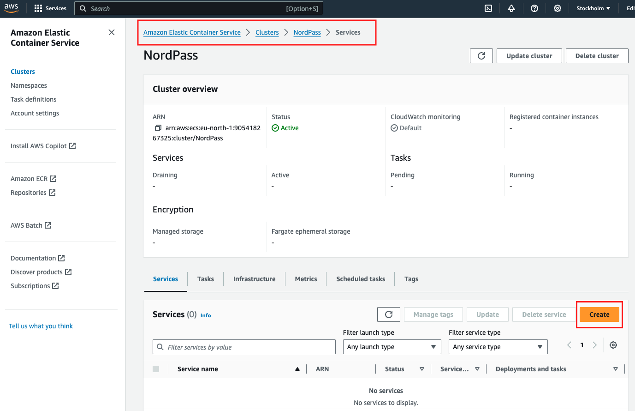Open external link icon next to AWS Batch

point(48,225)
